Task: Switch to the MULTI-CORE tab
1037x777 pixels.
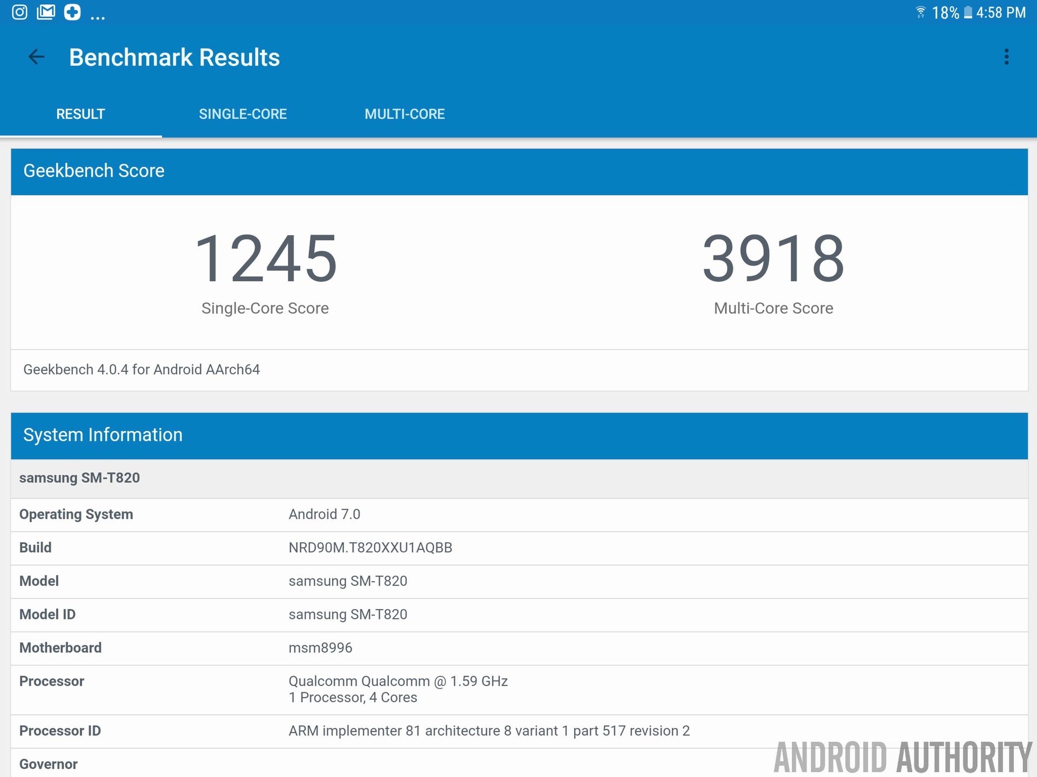Action: [405, 114]
